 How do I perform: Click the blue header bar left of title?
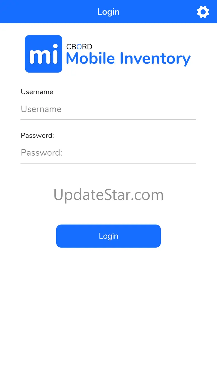tap(47, 12)
